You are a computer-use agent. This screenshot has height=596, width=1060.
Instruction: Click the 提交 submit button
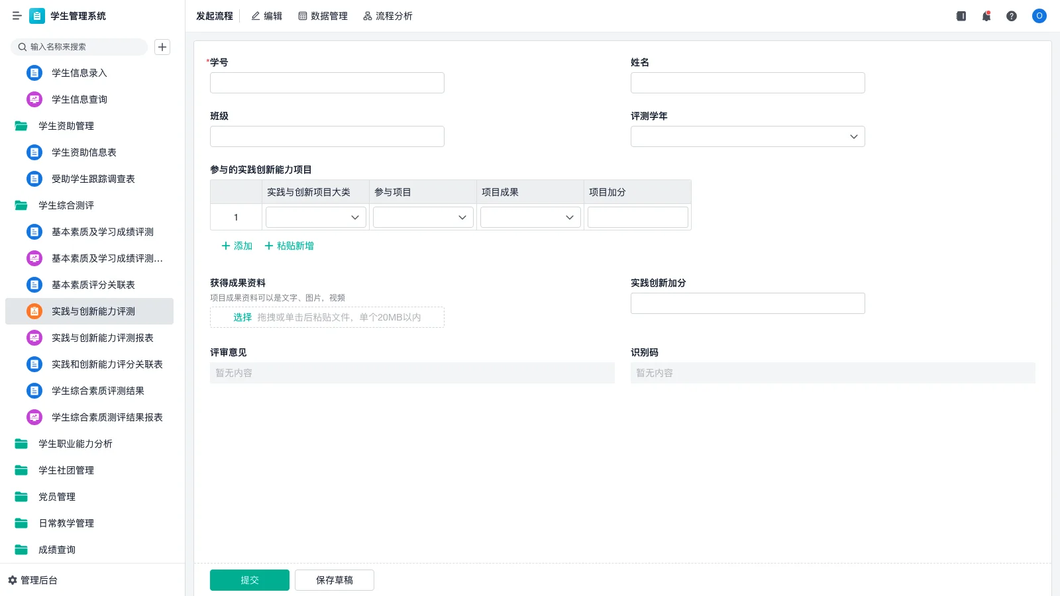coord(250,579)
